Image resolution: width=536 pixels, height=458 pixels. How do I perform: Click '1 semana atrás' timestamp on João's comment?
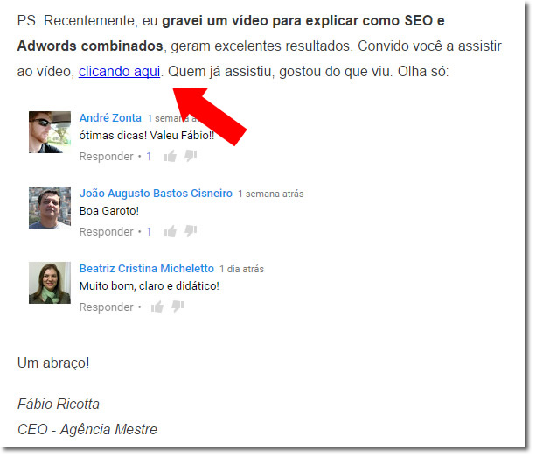click(x=273, y=195)
